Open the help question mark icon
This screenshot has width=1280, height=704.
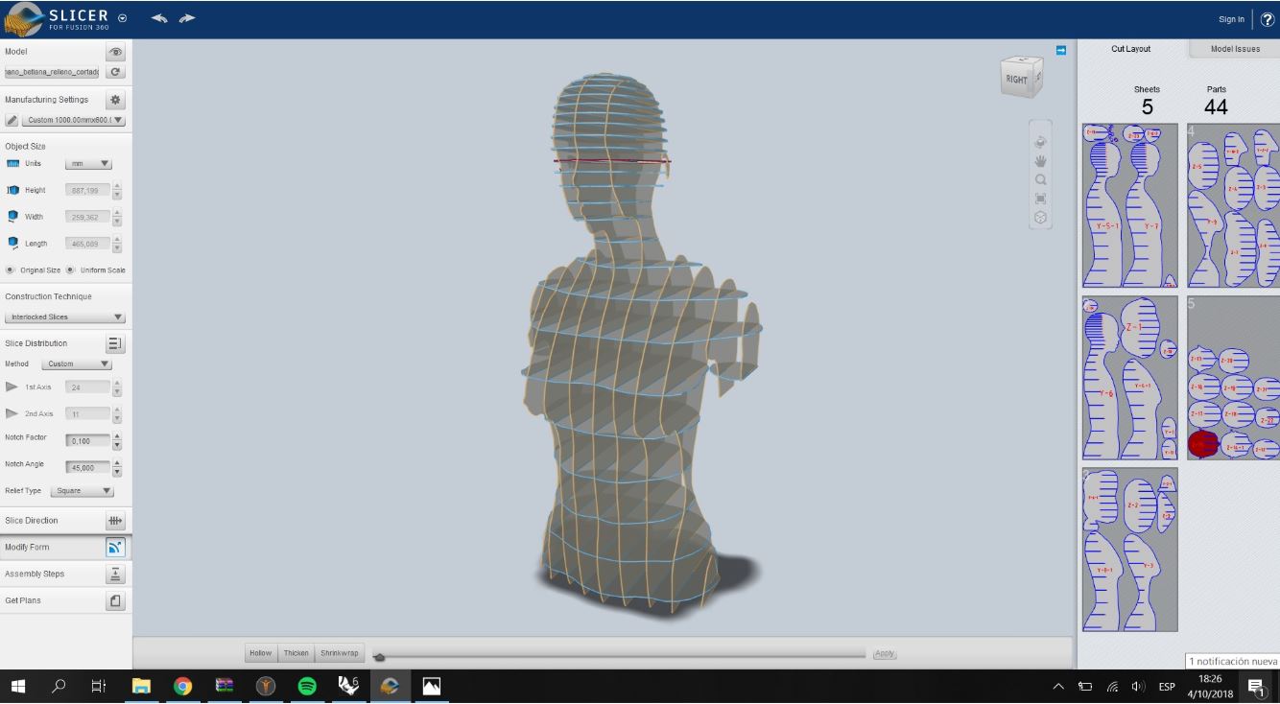pyautogui.click(x=1268, y=19)
